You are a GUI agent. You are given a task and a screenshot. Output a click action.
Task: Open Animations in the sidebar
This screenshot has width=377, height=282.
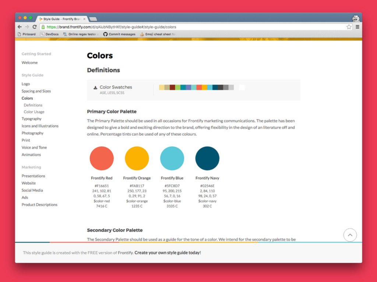pos(31,155)
